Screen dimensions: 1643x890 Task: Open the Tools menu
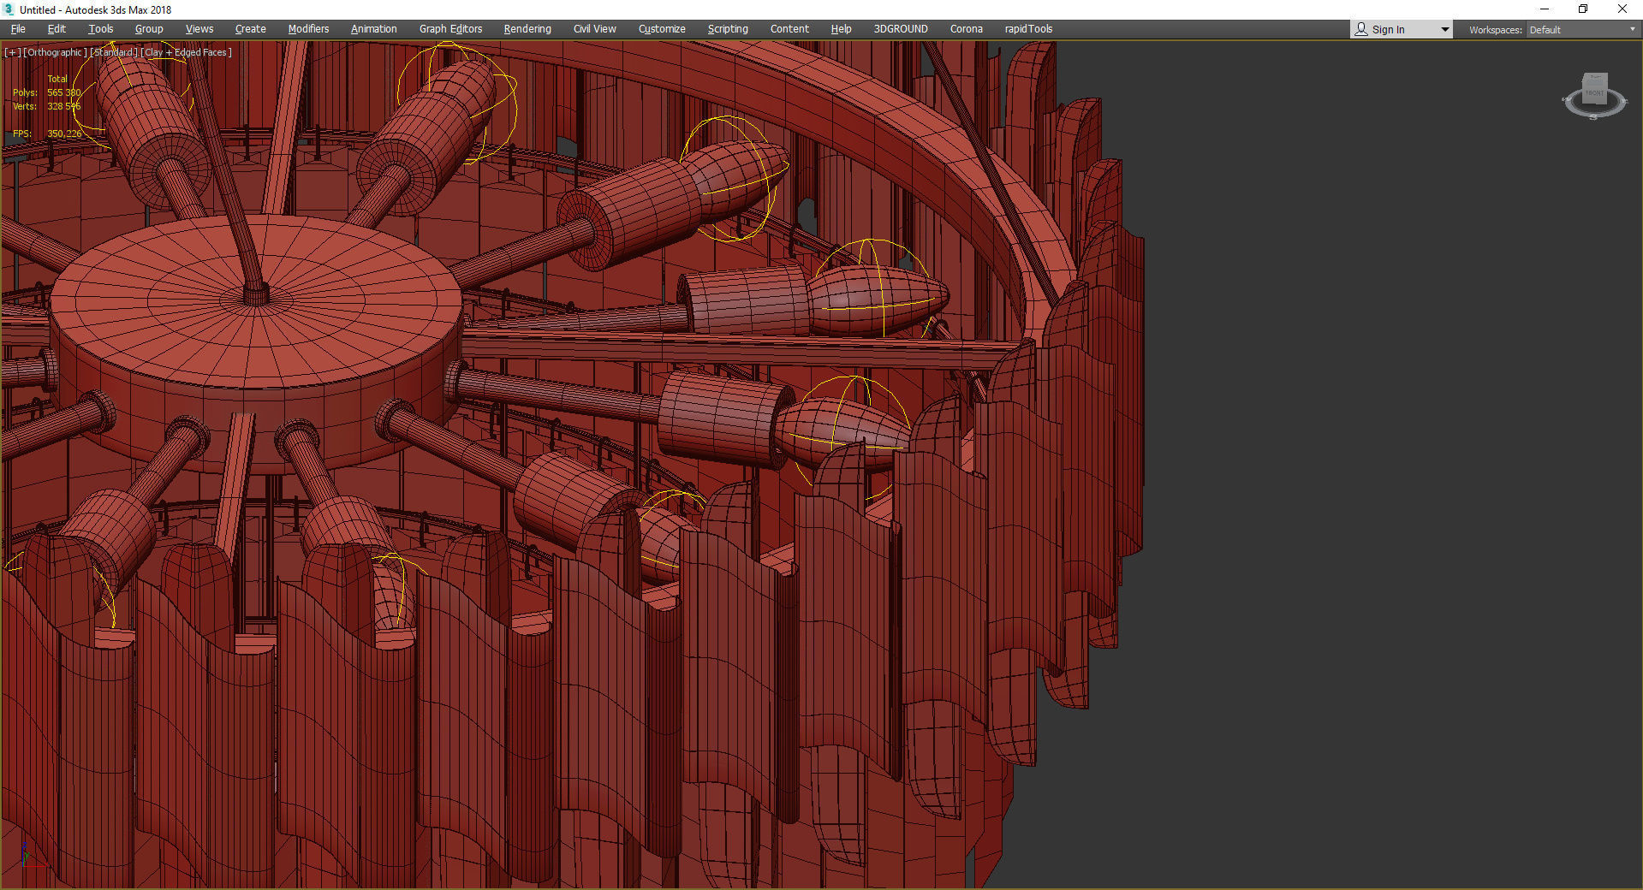click(101, 29)
